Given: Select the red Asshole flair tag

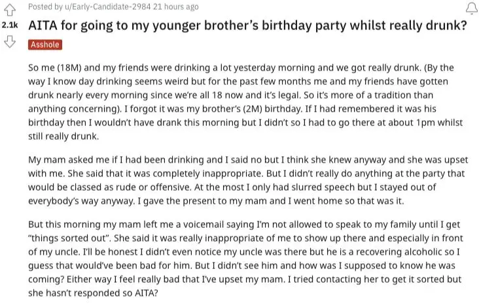Looking at the screenshot, I should click(45, 44).
